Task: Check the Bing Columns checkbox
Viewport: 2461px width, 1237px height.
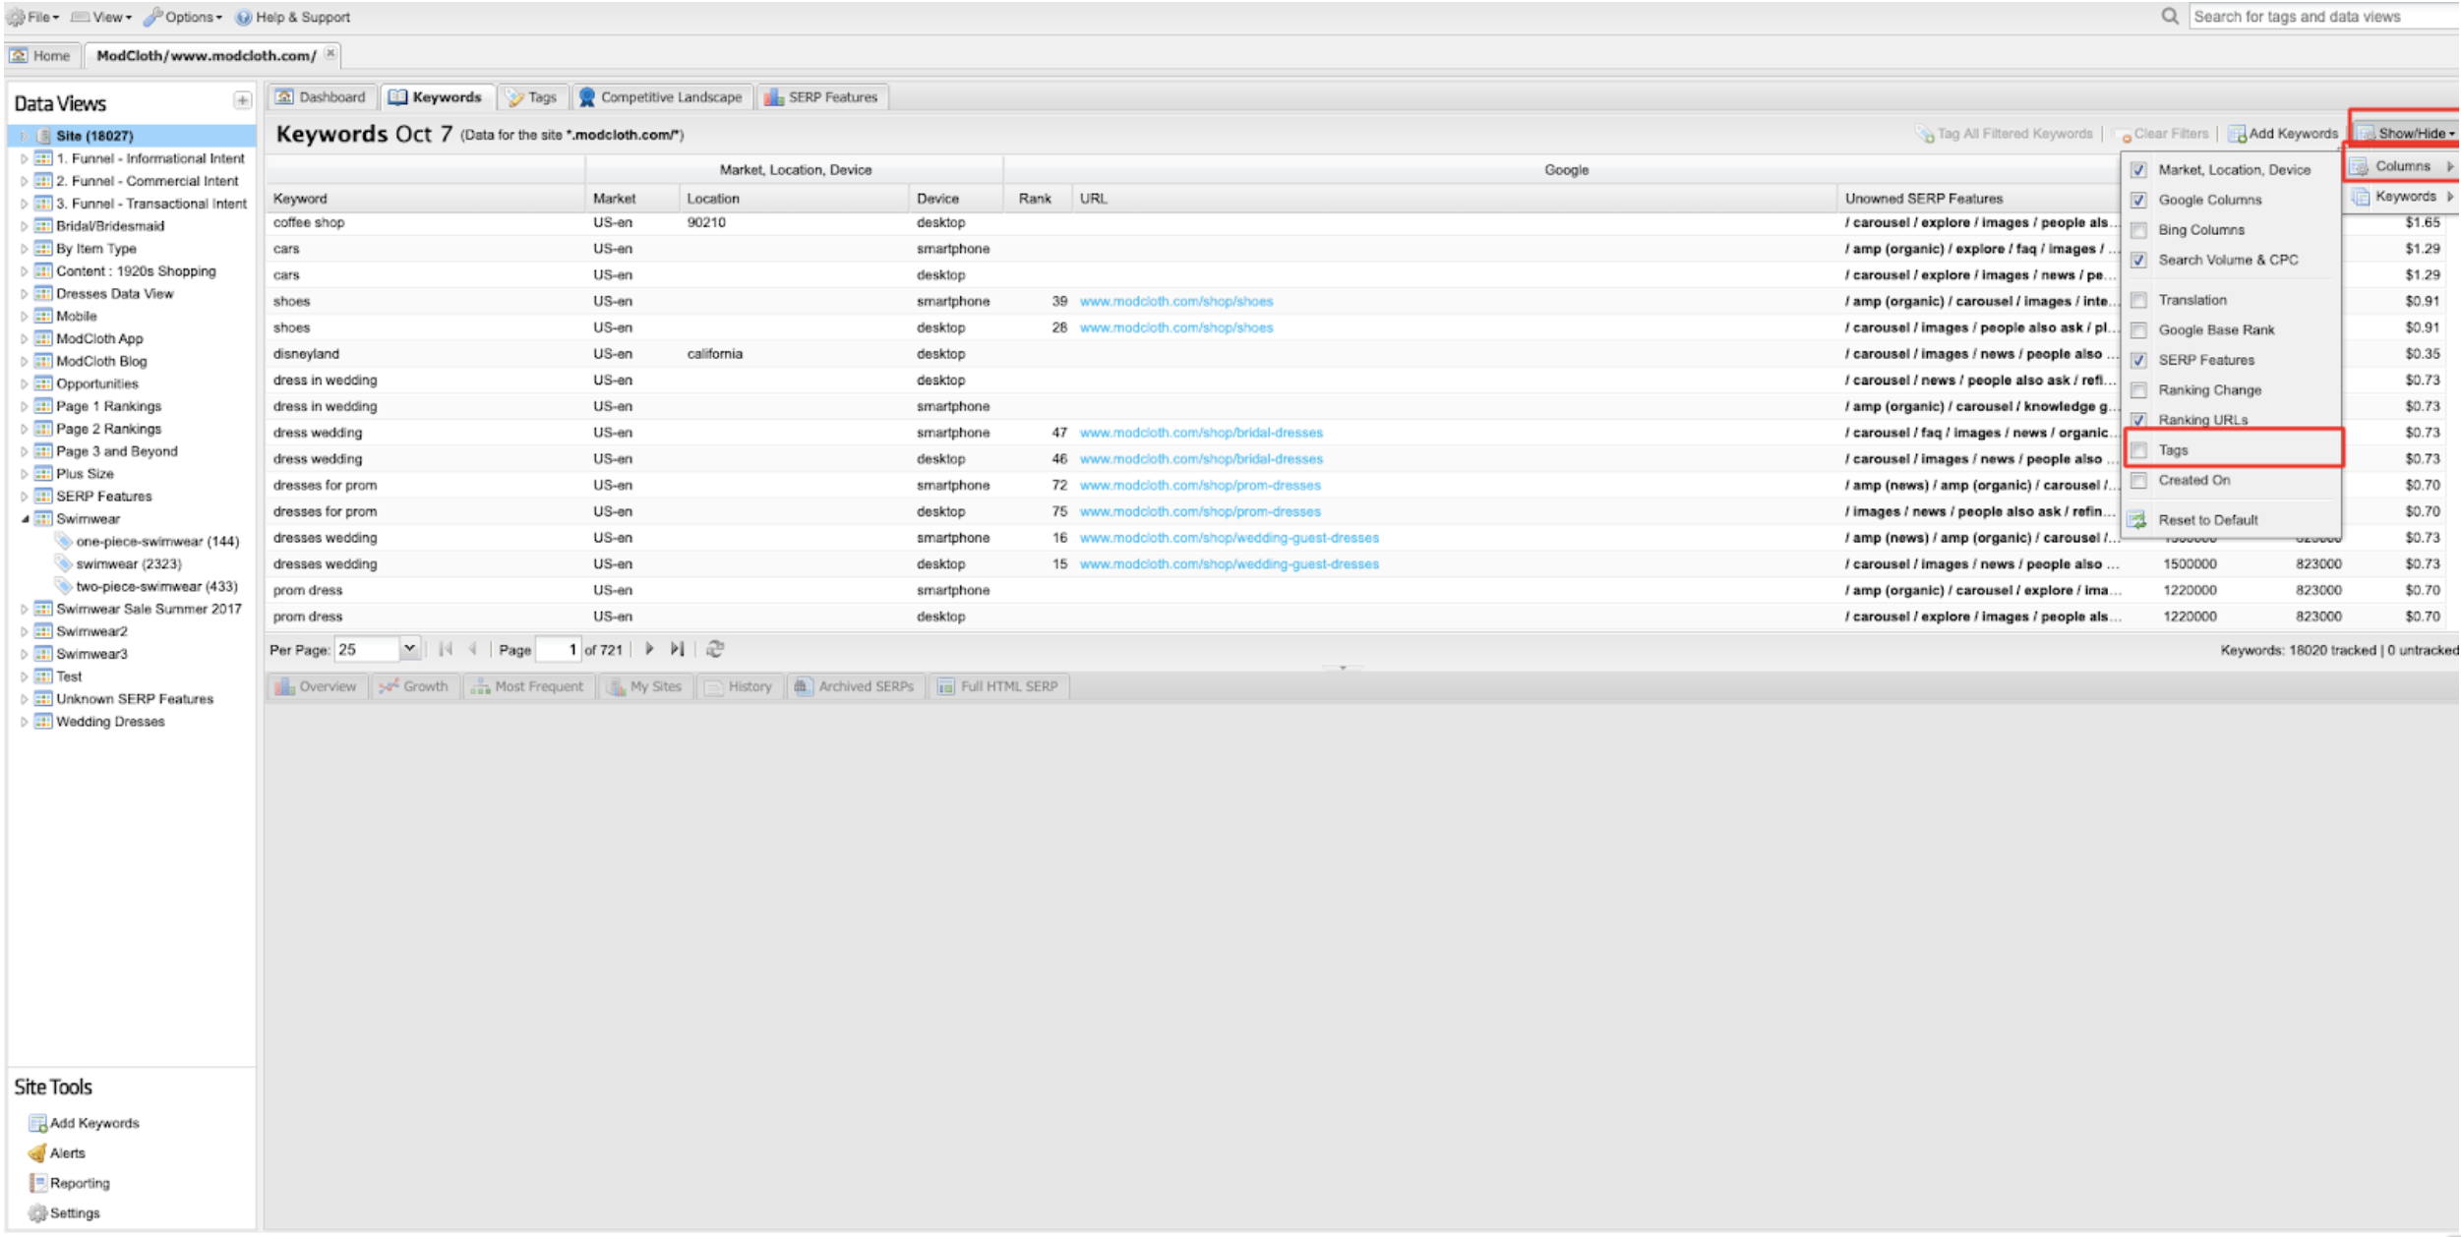Action: click(x=2138, y=230)
